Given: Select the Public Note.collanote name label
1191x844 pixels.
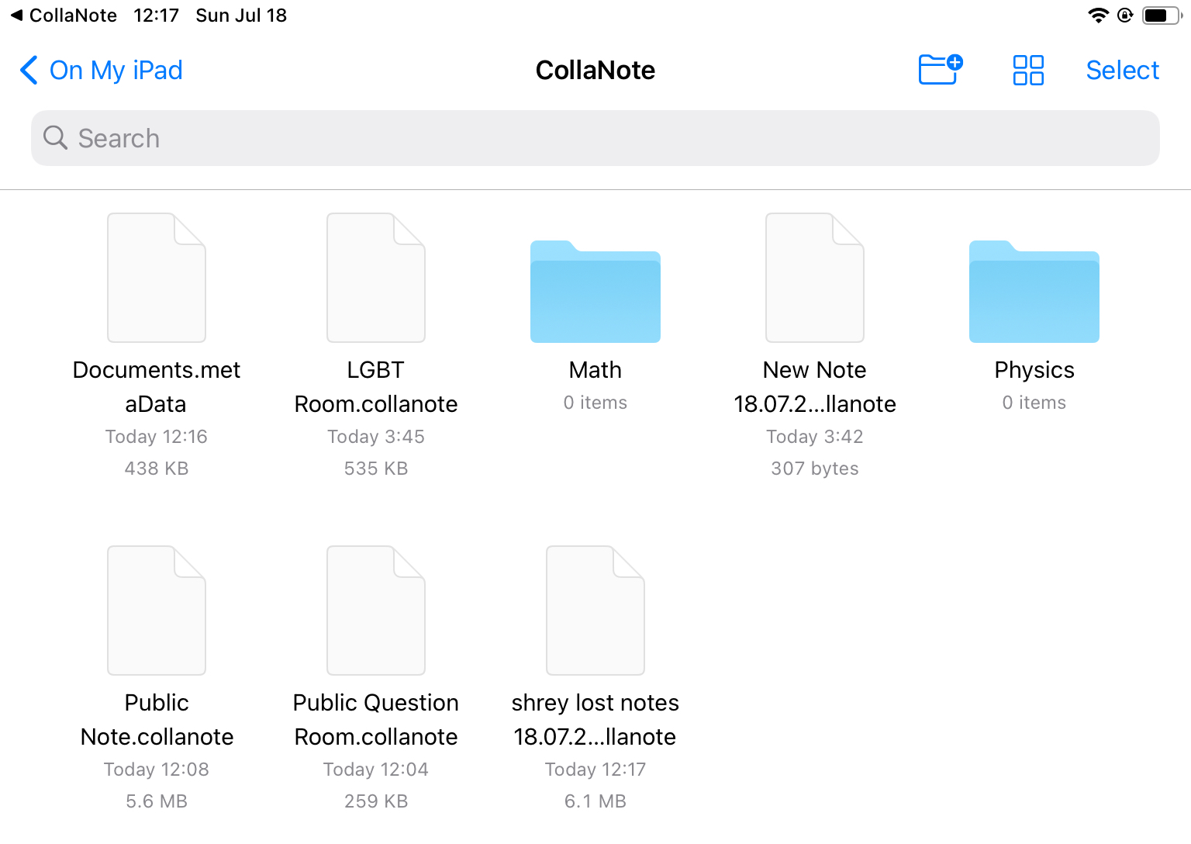Looking at the screenshot, I should (x=157, y=719).
